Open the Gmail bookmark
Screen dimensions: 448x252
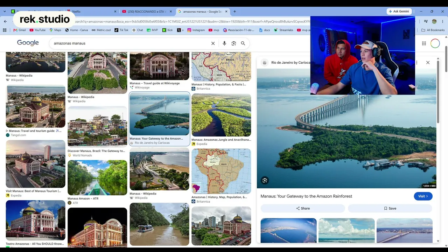click(20, 30)
